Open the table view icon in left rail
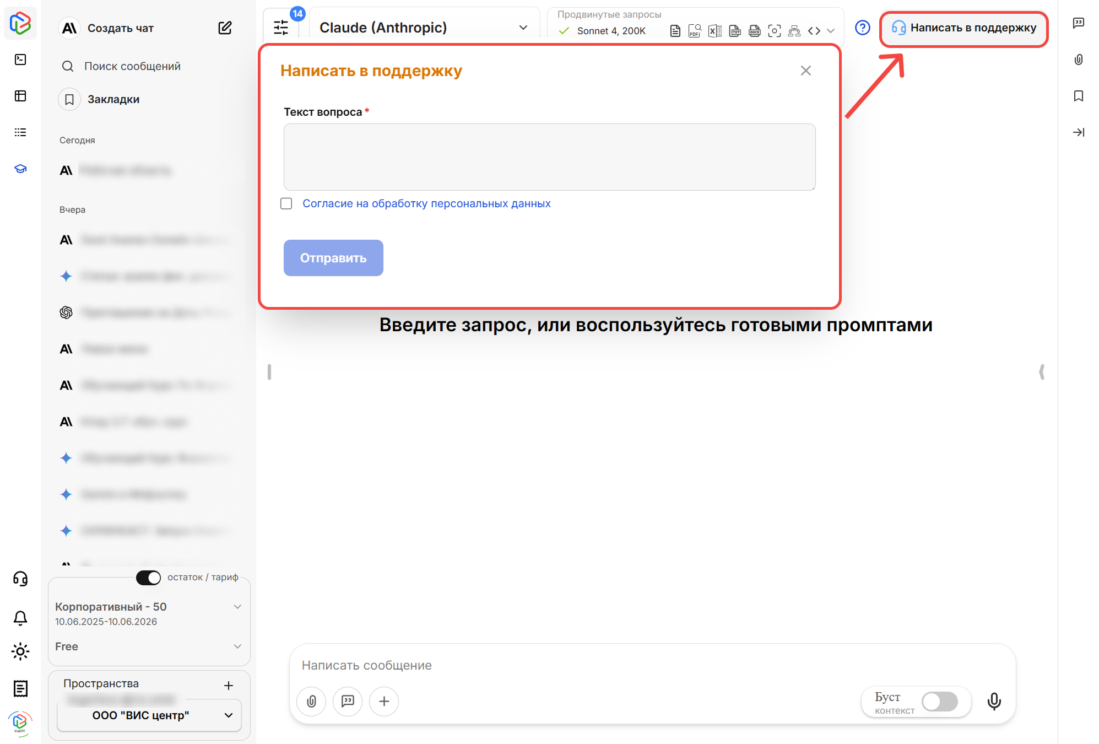Image resolution: width=1099 pixels, height=744 pixels. click(x=20, y=96)
